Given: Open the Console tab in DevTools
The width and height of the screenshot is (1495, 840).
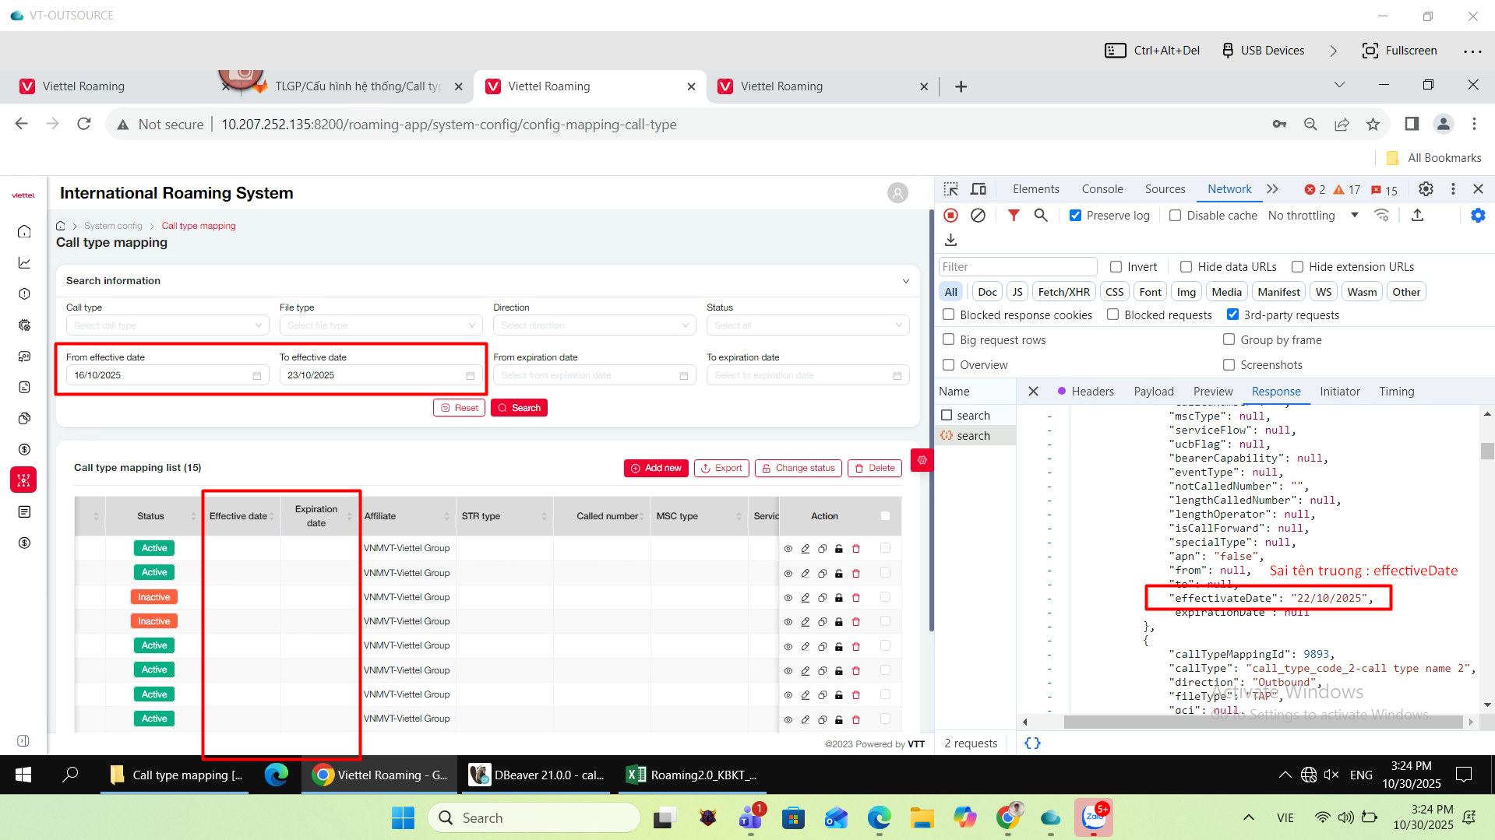Looking at the screenshot, I should click(1102, 189).
